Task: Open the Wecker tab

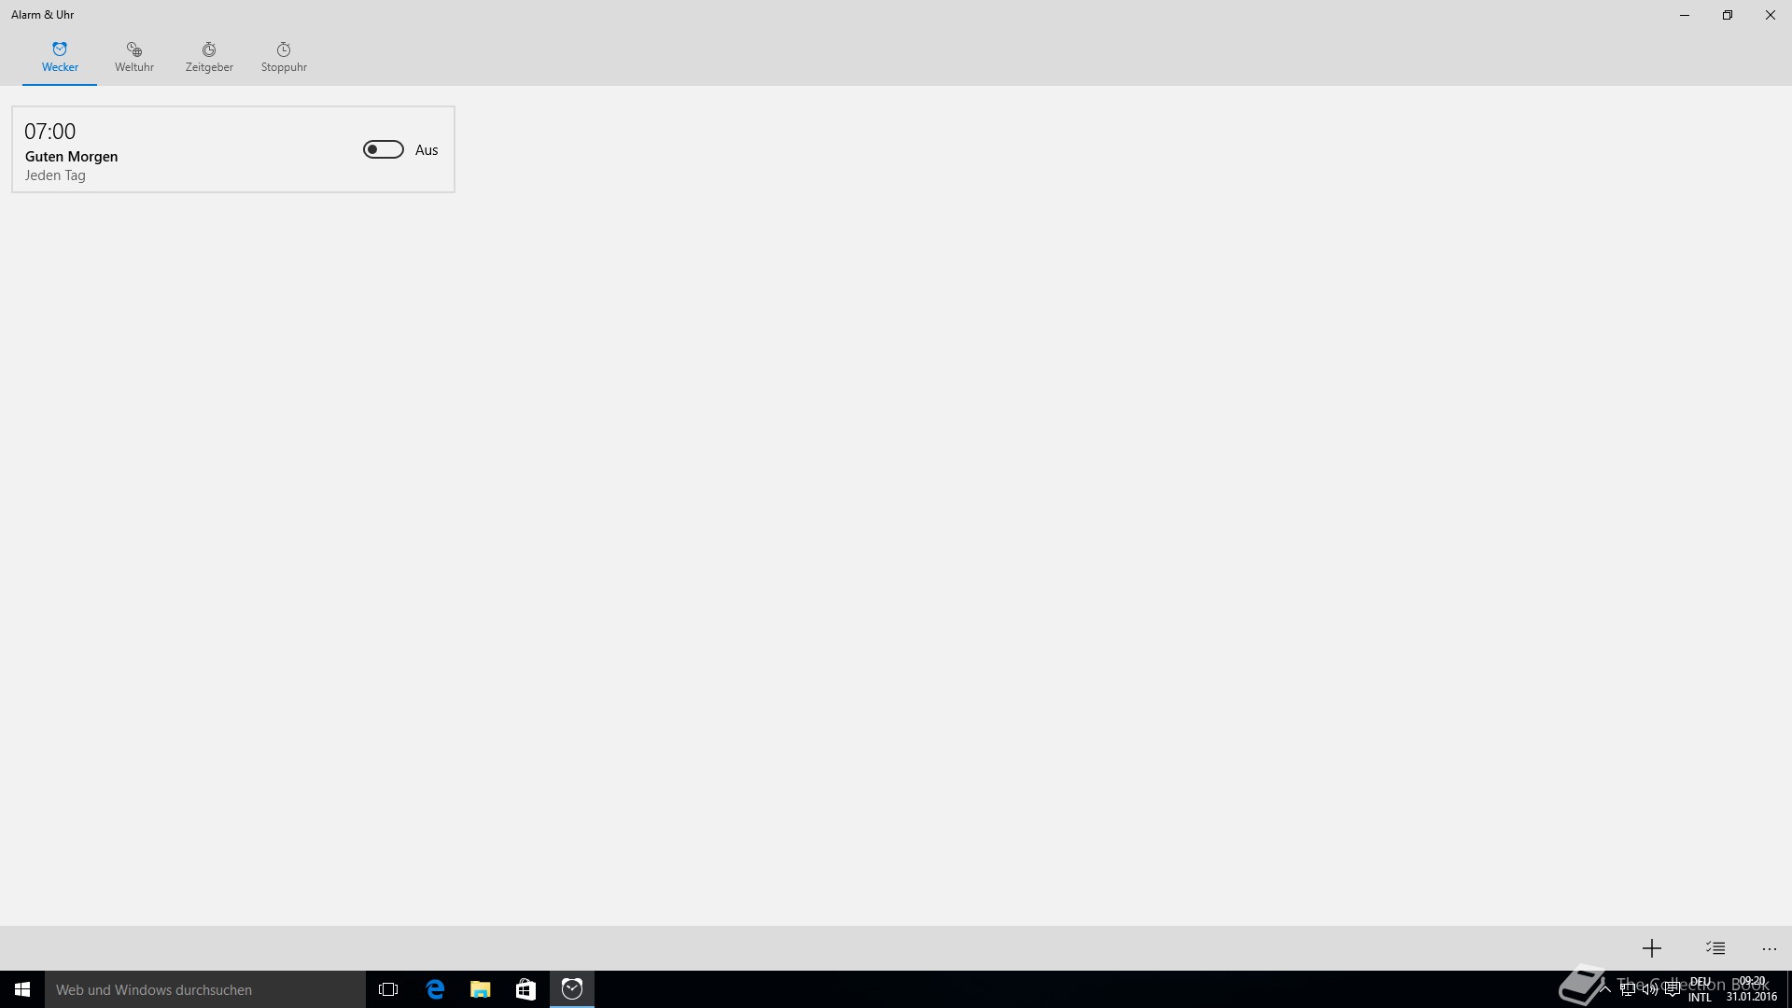Action: click(x=60, y=57)
